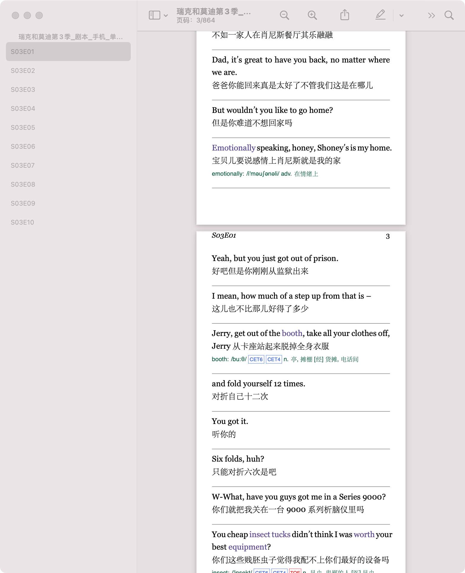465x573 pixels.
Task: Click the Chinese line "听你的"
Action: [224, 434]
